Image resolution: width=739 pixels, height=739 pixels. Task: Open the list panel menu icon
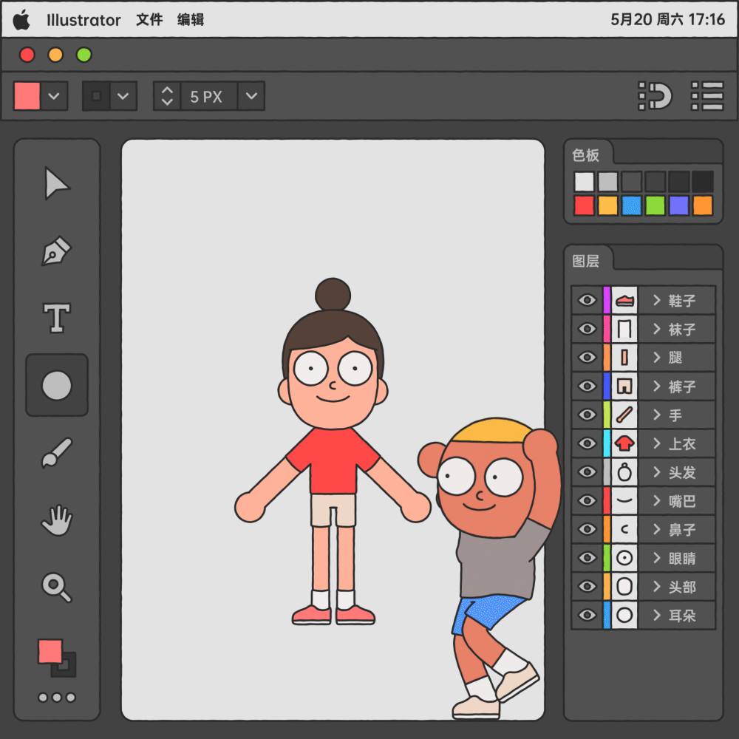[x=707, y=95]
